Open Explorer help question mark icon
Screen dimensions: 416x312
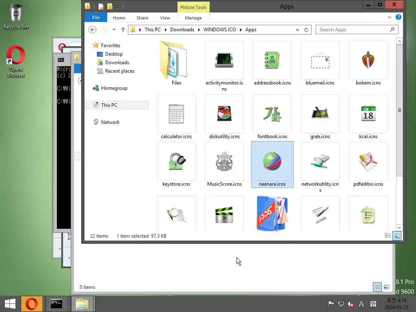tap(398, 17)
